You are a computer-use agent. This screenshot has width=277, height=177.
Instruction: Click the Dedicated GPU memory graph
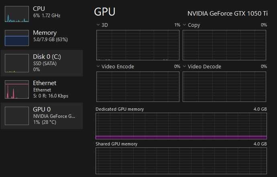181,126
